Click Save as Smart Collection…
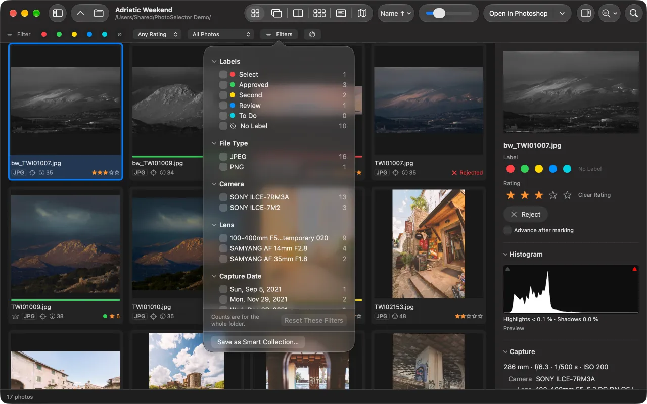This screenshot has height=404, width=647. 258,342
